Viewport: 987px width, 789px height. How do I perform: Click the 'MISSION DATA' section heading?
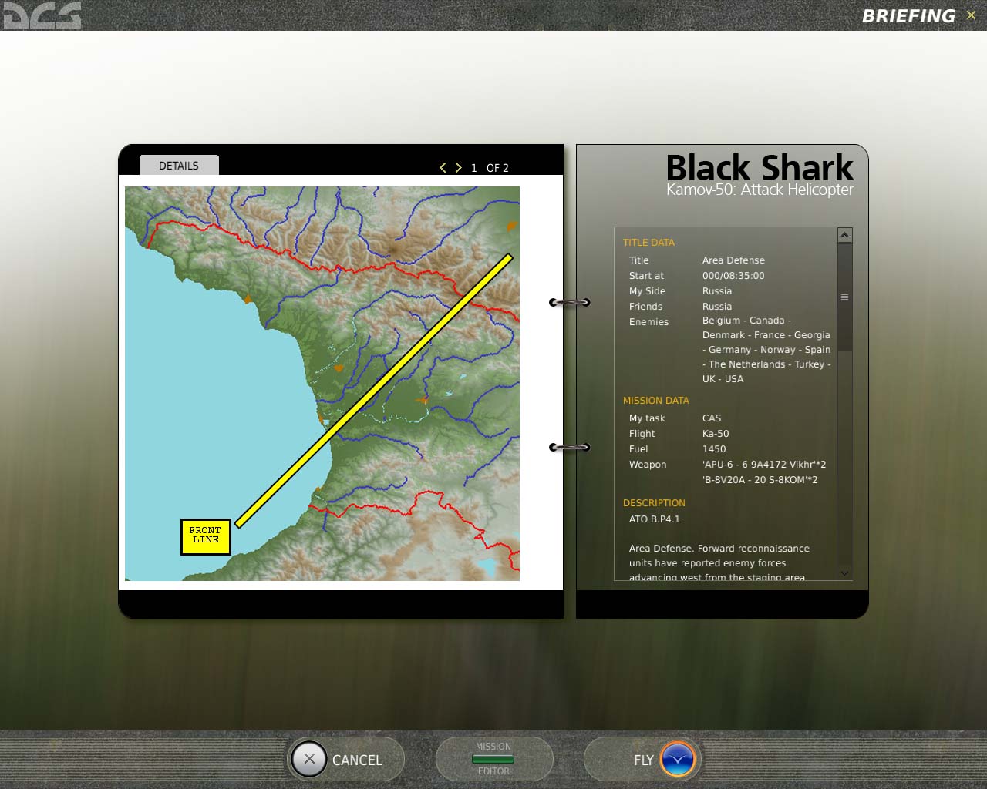pos(656,401)
